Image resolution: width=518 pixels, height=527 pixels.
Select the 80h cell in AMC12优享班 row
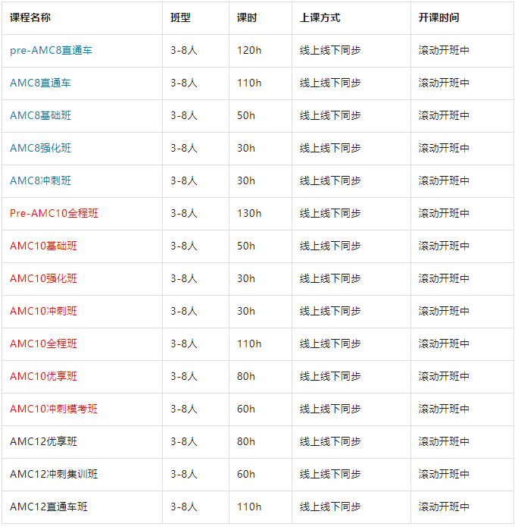[261, 442]
